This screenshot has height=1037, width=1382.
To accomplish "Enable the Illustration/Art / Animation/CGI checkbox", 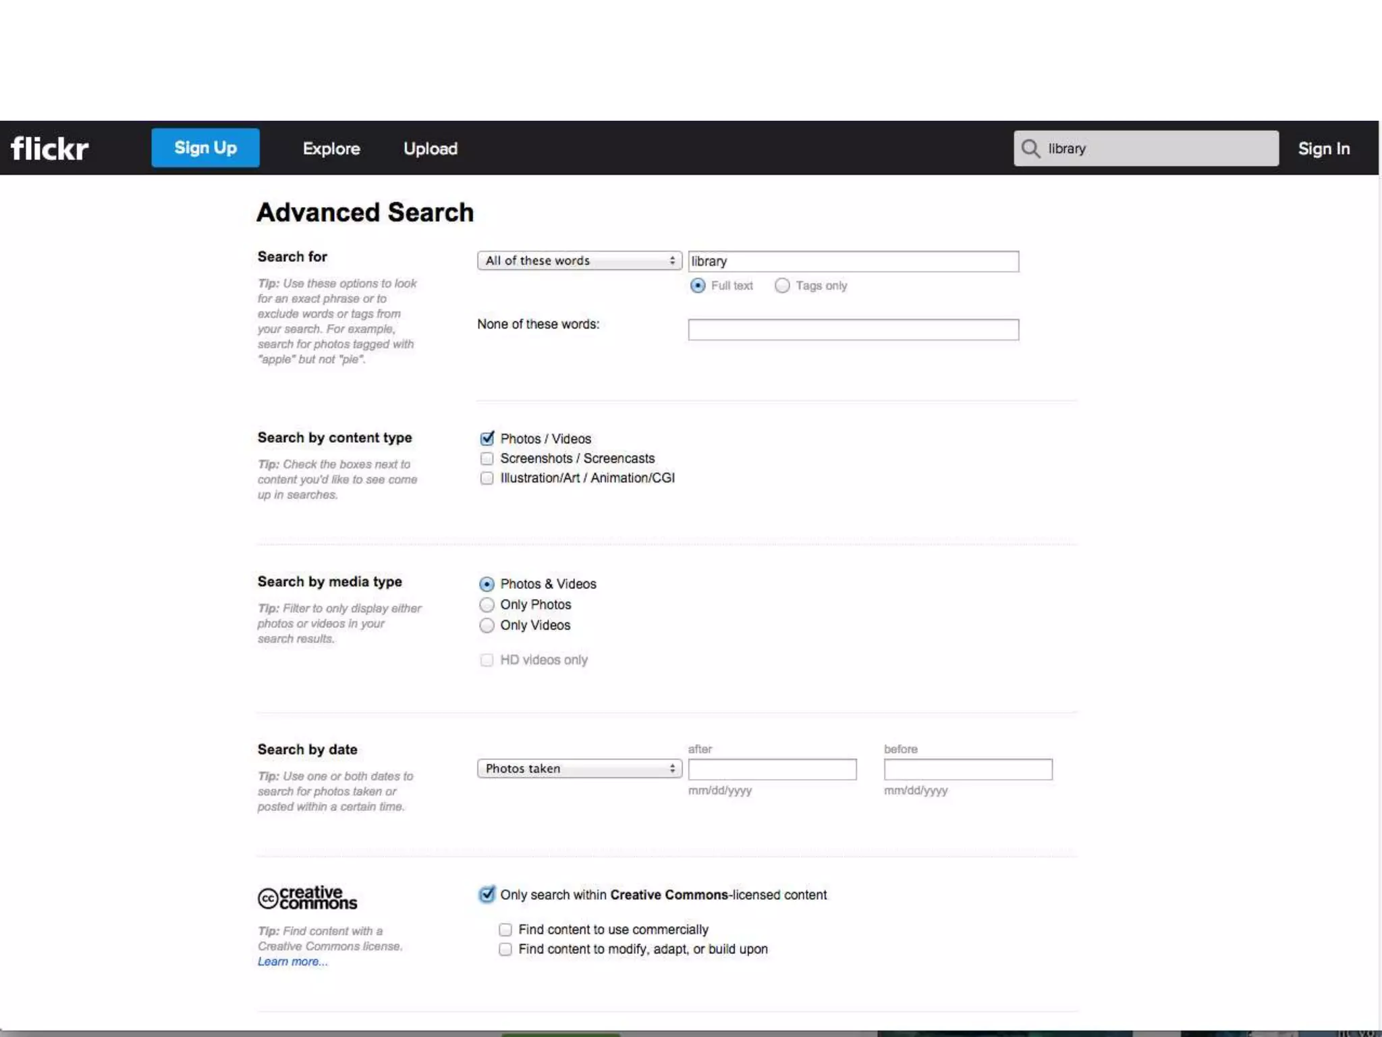I will 487,478.
